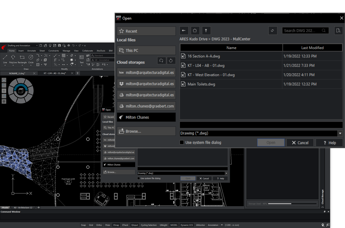Select Milton Chanes Kudo storage
The height and width of the screenshot is (228, 345).
click(146, 117)
